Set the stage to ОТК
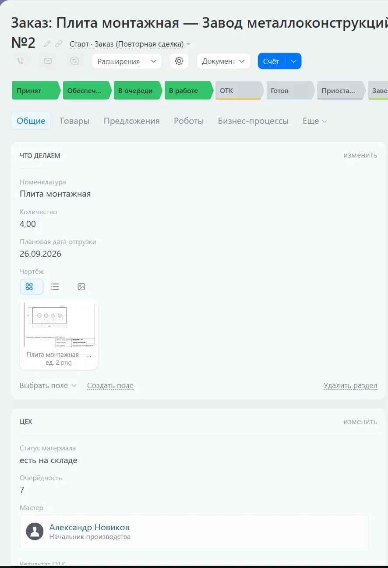Image resolution: width=388 pixels, height=568 pixels. [239, 90]
